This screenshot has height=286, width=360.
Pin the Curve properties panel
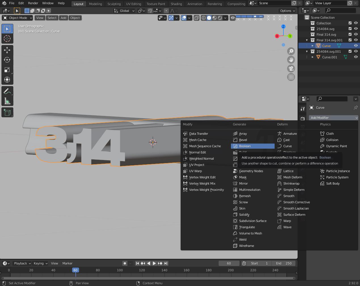(x=355, y=108)
